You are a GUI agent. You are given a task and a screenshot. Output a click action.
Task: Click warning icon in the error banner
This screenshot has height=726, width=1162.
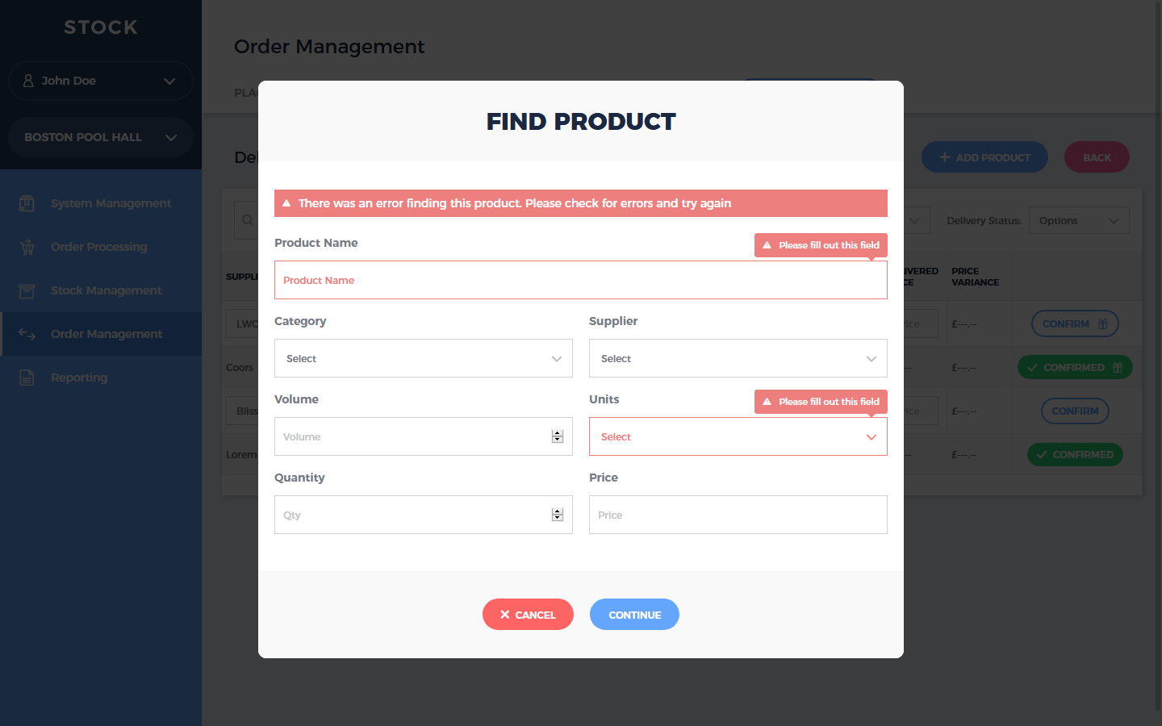(x=286, y=203)
